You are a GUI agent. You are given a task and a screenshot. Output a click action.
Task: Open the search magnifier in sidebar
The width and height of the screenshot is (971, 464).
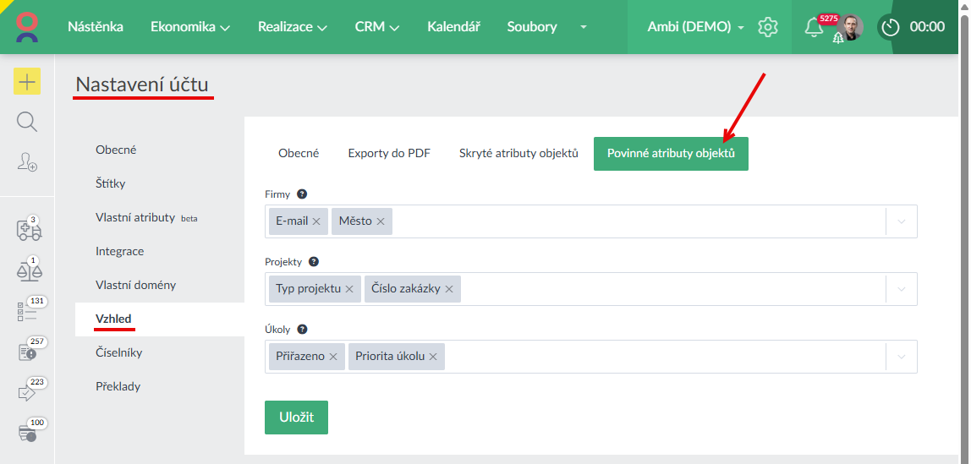(x=27, y=123)
